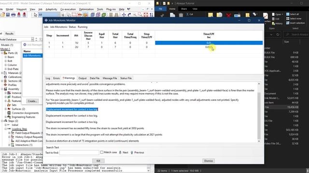Click the Edit button in File Explorer ribbon

[276, 19]
